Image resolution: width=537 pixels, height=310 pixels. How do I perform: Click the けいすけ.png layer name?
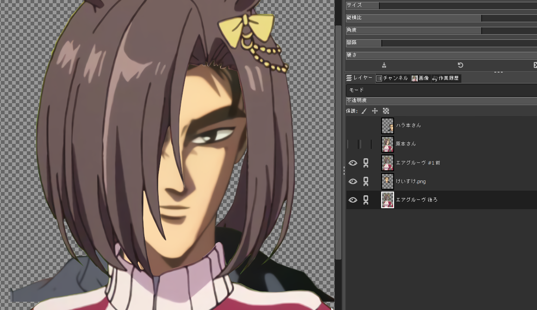coord(411,181)
